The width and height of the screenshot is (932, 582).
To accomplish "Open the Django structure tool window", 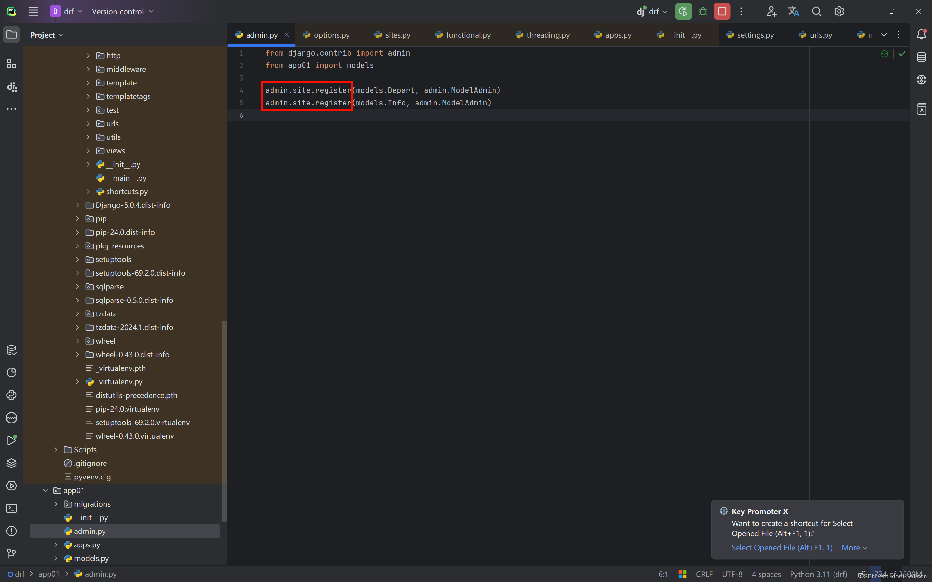I will point(12,87).
